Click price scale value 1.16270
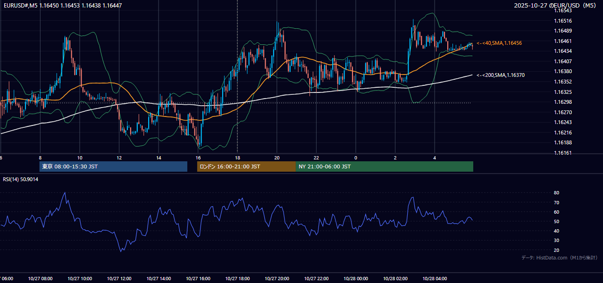The height and width of the screenshot is (283, 603). (562, 112)
